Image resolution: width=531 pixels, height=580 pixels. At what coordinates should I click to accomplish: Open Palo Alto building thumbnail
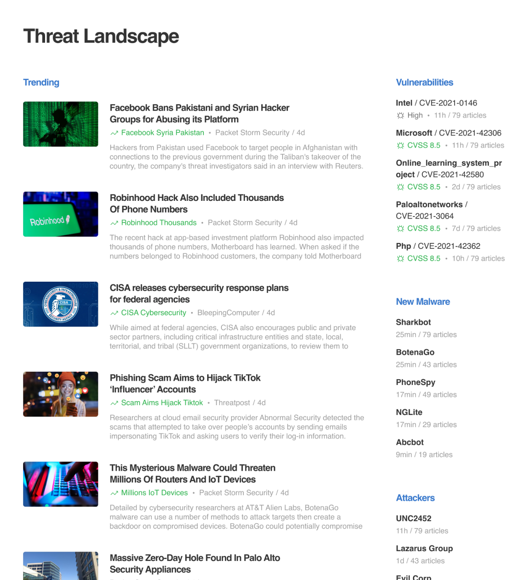click(61, 566)
